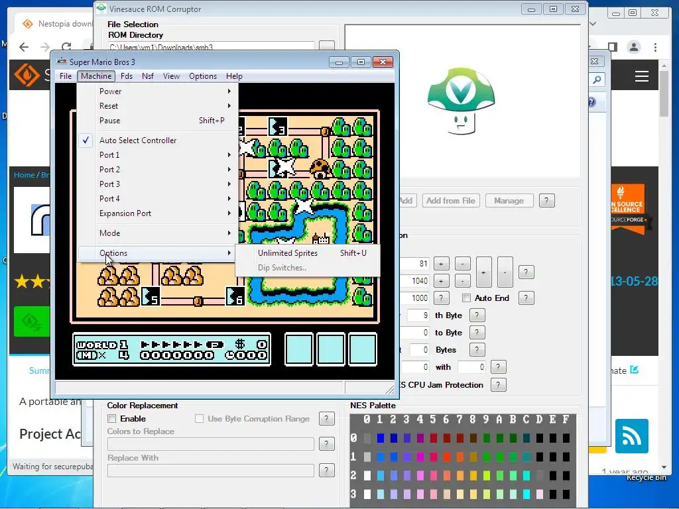Pick blue swatch at palette row 0 column 1

pyautogui.click(x=380, y=439)
